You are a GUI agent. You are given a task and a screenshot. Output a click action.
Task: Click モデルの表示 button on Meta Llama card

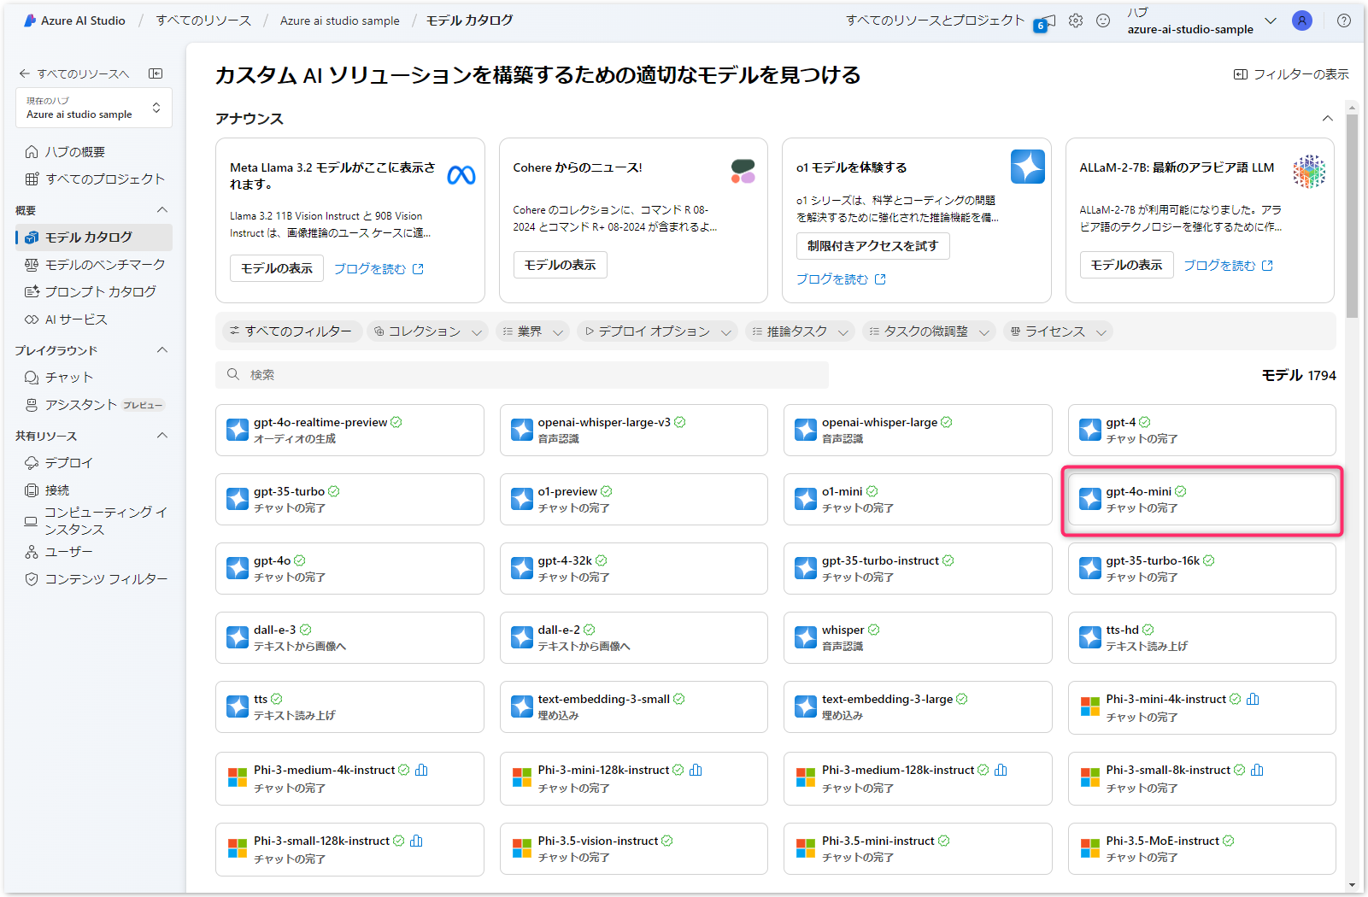point(277,268)
